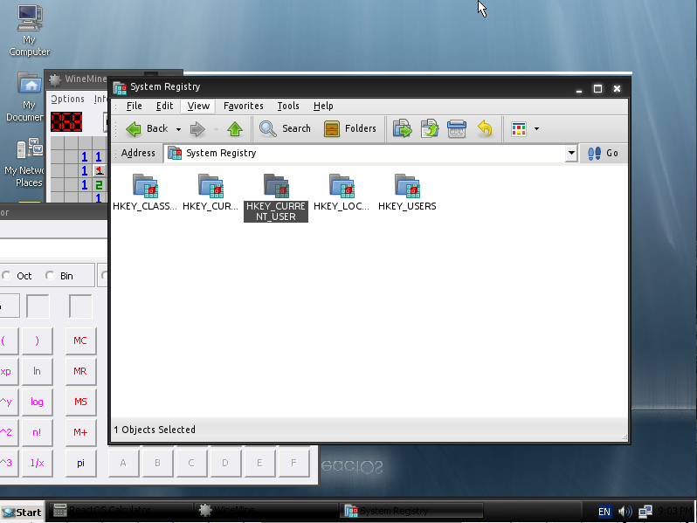Viewport: 697px width, 523px height.
Task: Click the Start button on taskbar
Action: point(22,512)
